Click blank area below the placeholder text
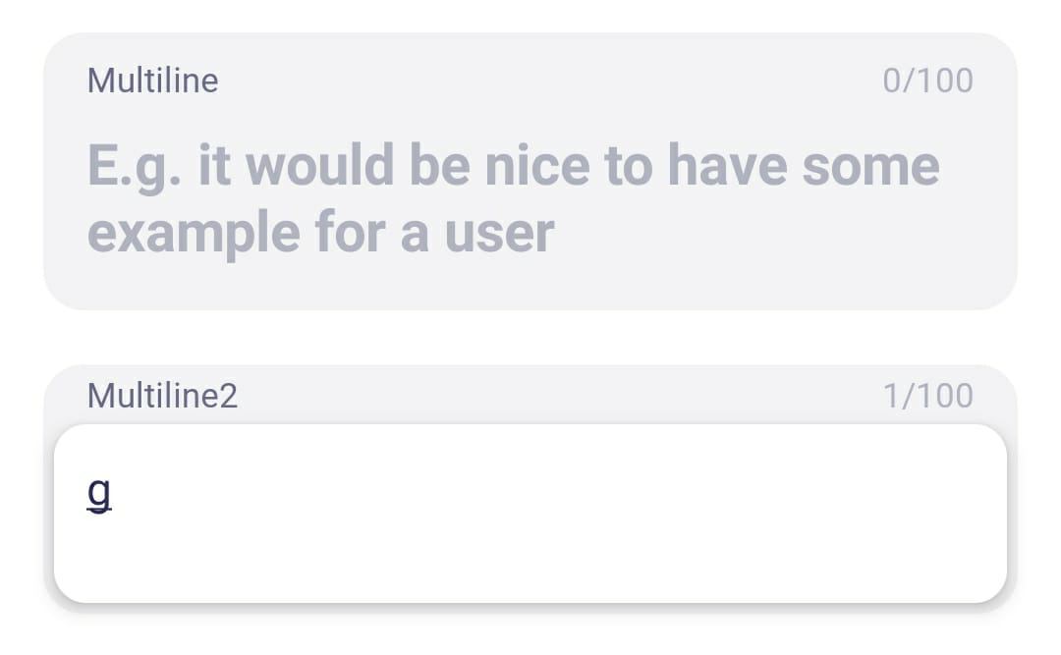1061x655 pixels. [530, 286]
